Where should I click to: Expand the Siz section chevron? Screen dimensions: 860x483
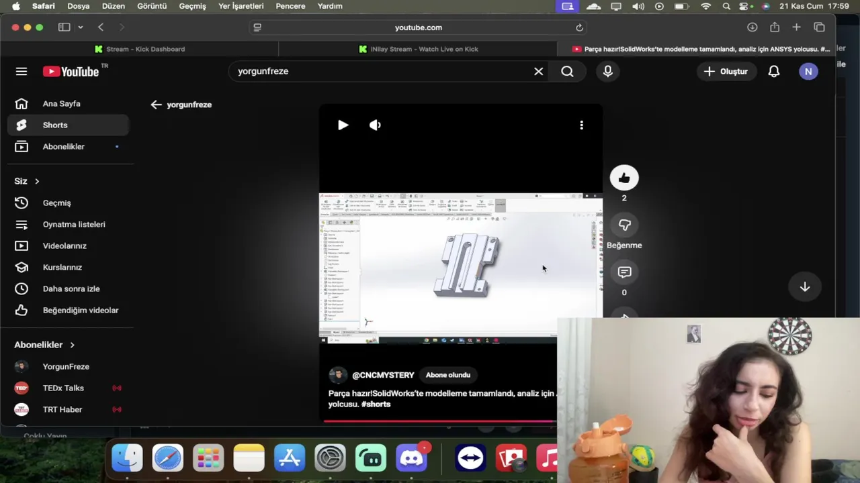point(37,181)
